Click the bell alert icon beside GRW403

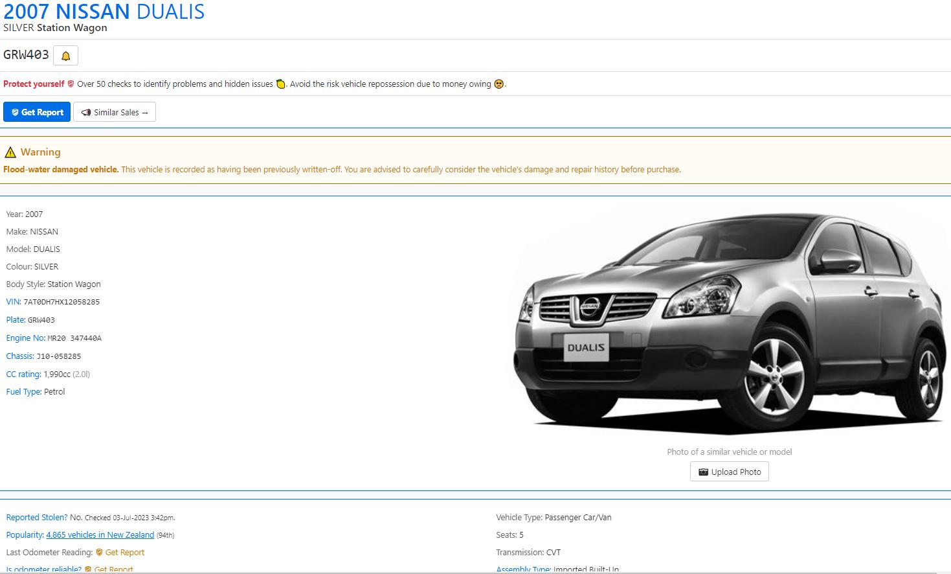point(65,56)
